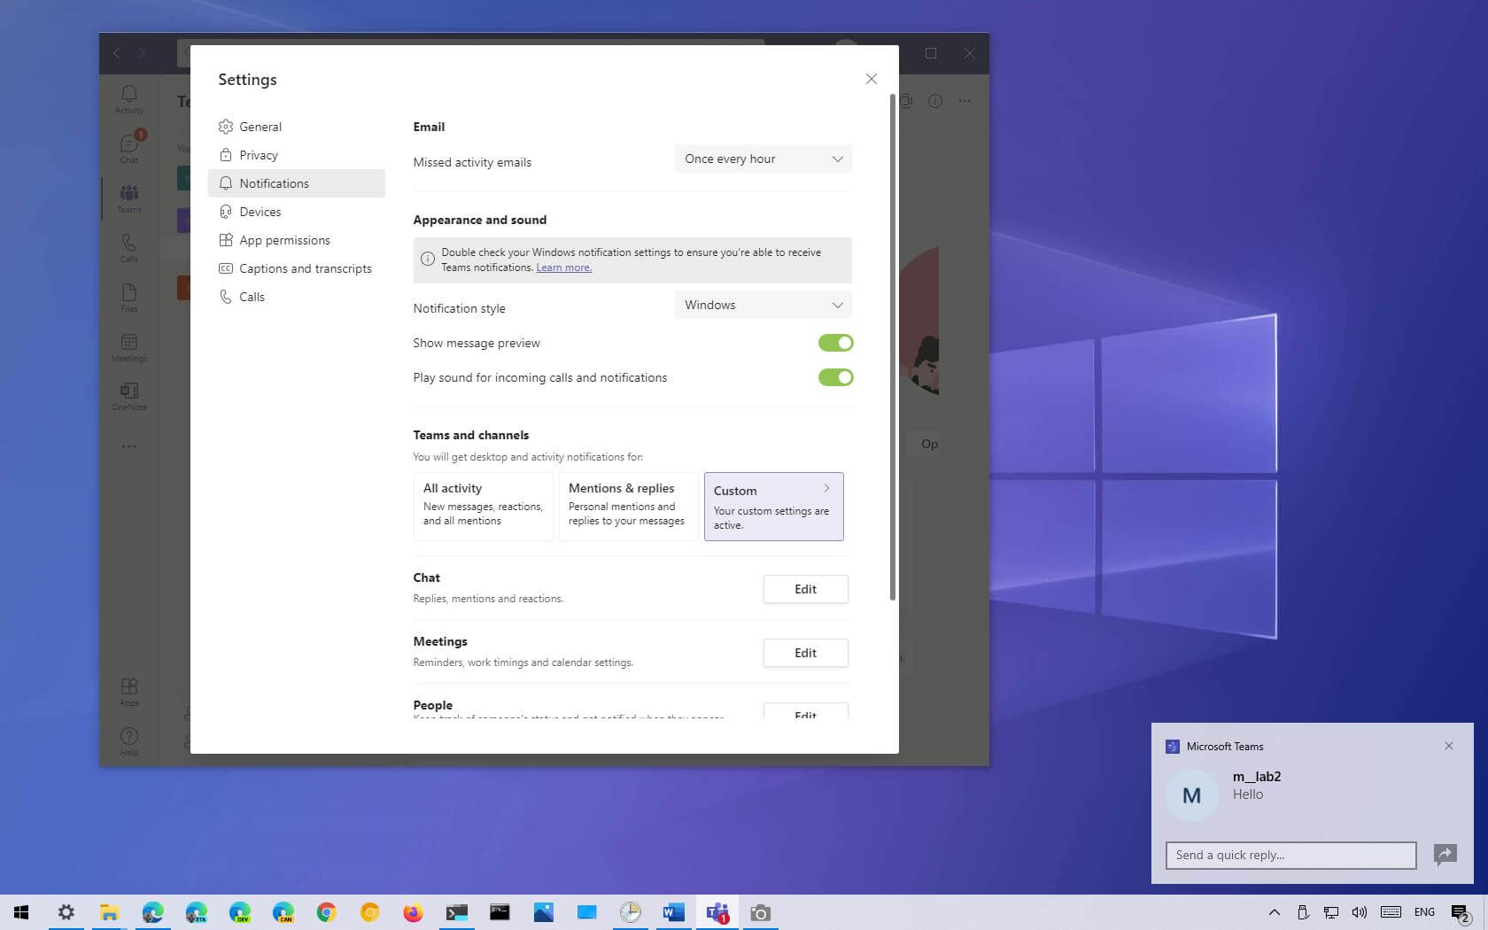This screenshot has width=1488, height=930.
Task: Select the Chat icon in the sidebar
Action: [129, 146]
